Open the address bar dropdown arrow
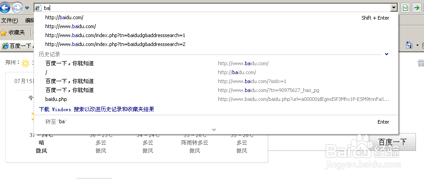This screenshot has width=424, height=179. click(x=394, y=8)
